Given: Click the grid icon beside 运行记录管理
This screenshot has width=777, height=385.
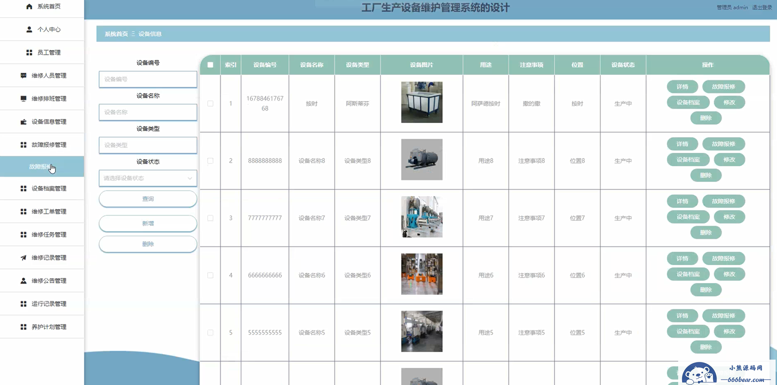Looking at the screenshot, I should pyautogui.click(x=23, y=304).
